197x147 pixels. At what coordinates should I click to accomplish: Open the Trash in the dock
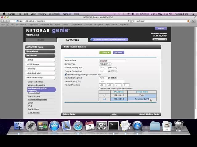[179, 126]
